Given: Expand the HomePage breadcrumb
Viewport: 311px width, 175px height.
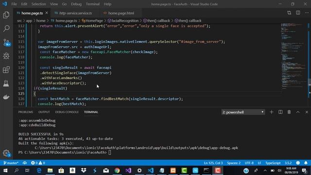Looking at the screenshot, I should [x=92, y=20].
